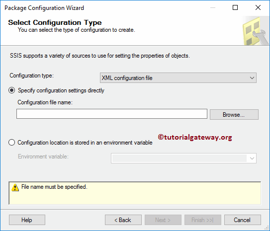This screenshot has width=270, height=231.
Task: Click the 'Configuration file name:' label
Action: [45, 102]
